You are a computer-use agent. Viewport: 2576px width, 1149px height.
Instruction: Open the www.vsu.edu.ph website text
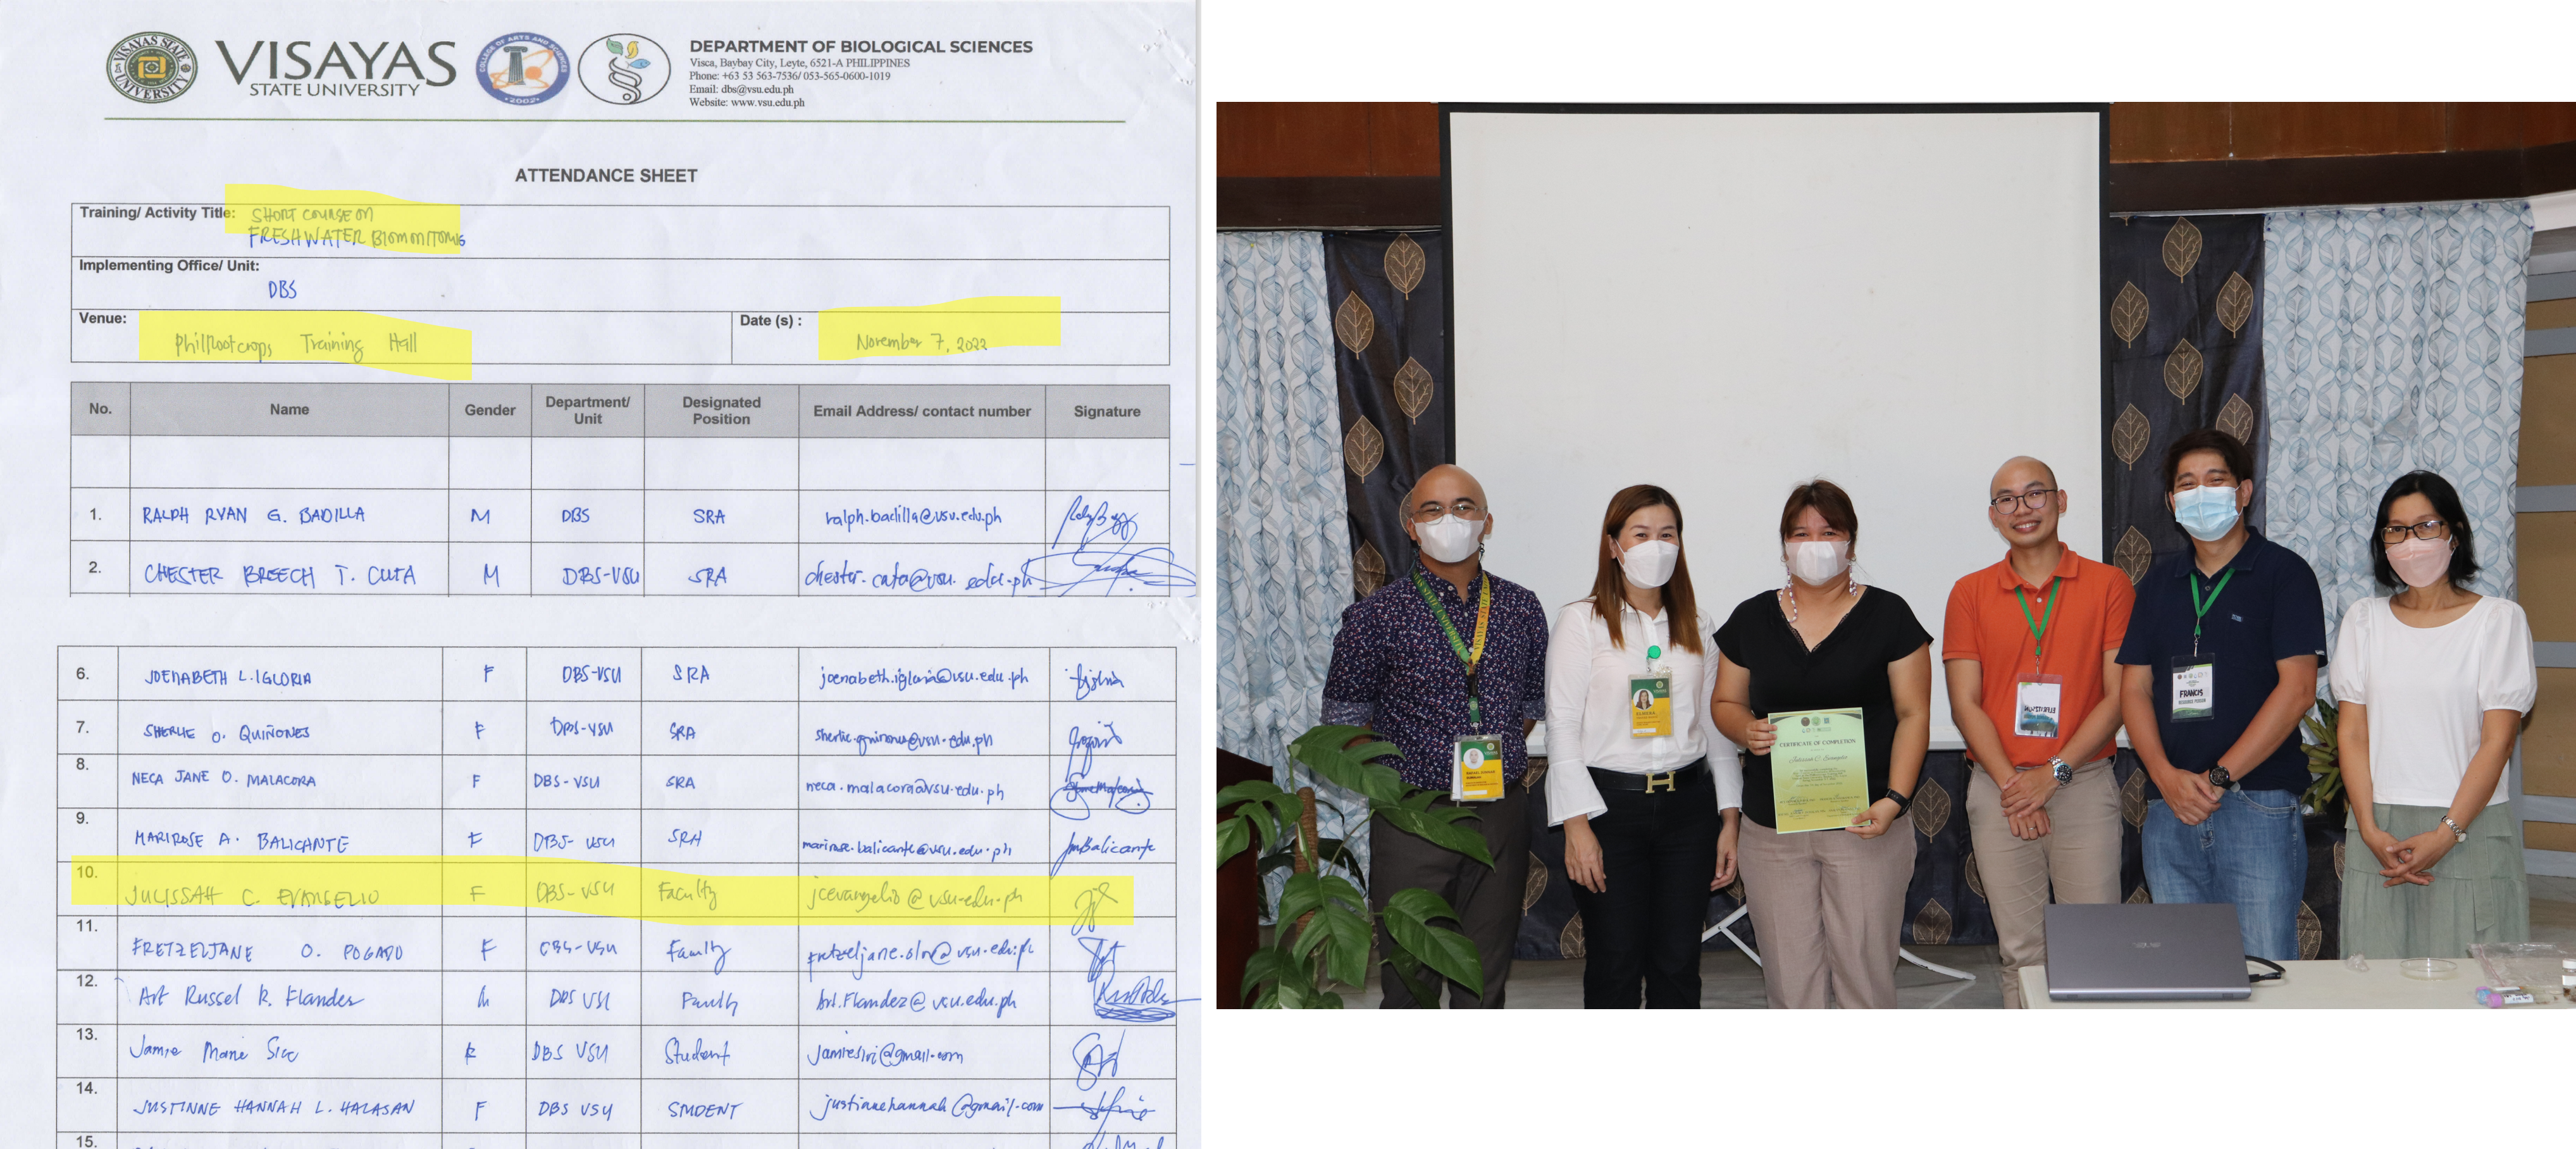tap(767, 102)
